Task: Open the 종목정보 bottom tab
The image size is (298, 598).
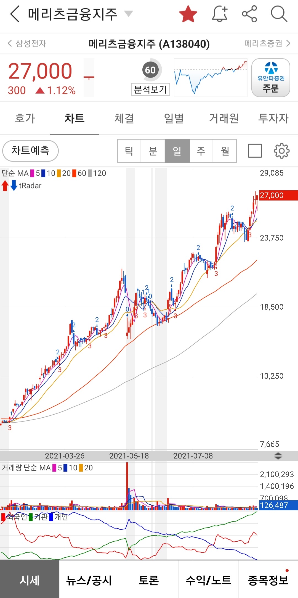Action: 268,579
